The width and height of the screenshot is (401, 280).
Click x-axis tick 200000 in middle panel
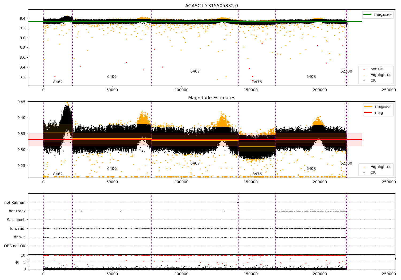320,182
